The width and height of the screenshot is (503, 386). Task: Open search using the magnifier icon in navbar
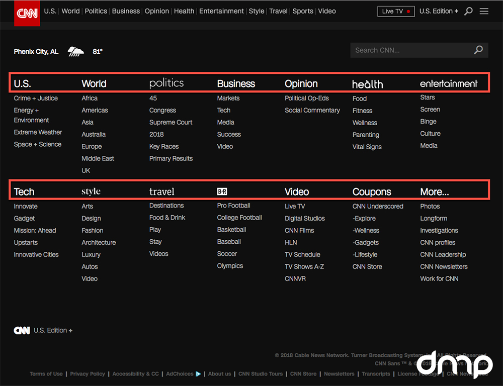[x=468, y=11]
